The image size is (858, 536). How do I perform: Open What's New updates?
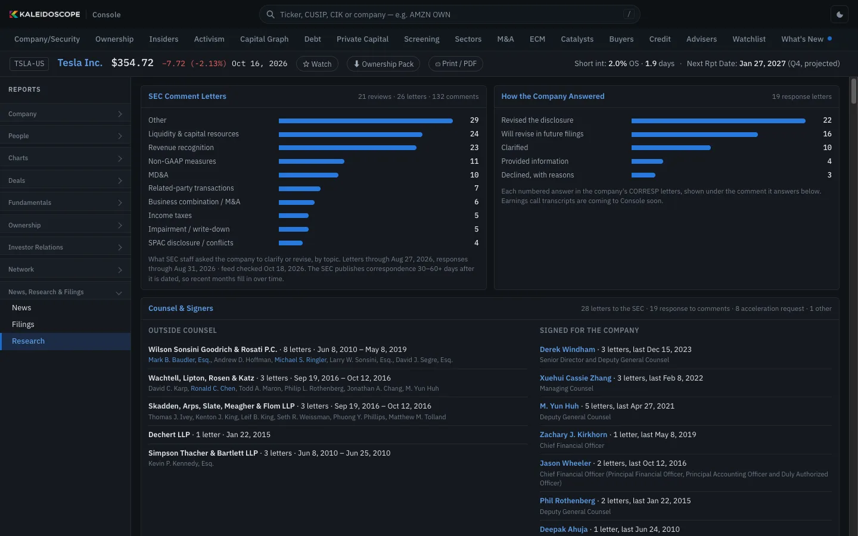[x=806, y=39]
